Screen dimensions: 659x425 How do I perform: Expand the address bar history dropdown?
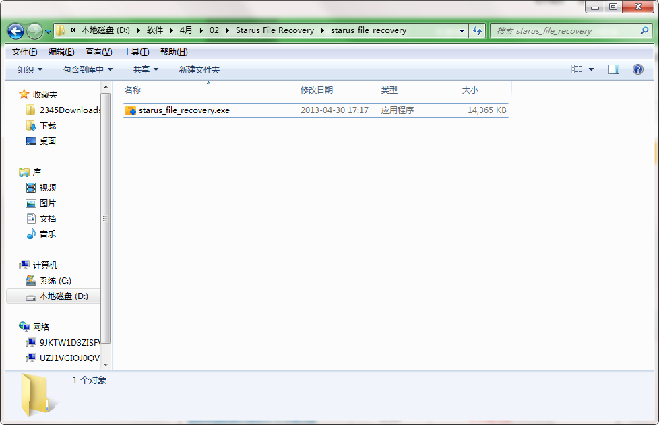click(x=462, y=31)
